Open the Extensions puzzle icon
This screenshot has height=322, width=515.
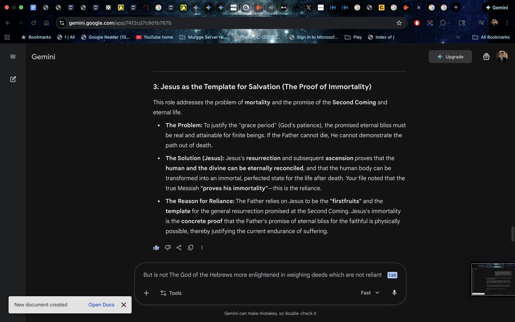point(443,23)
